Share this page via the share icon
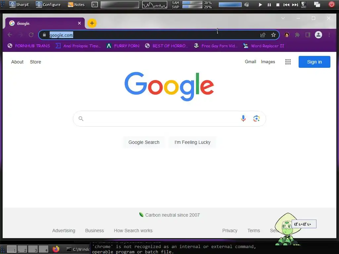 pos(263,35)
